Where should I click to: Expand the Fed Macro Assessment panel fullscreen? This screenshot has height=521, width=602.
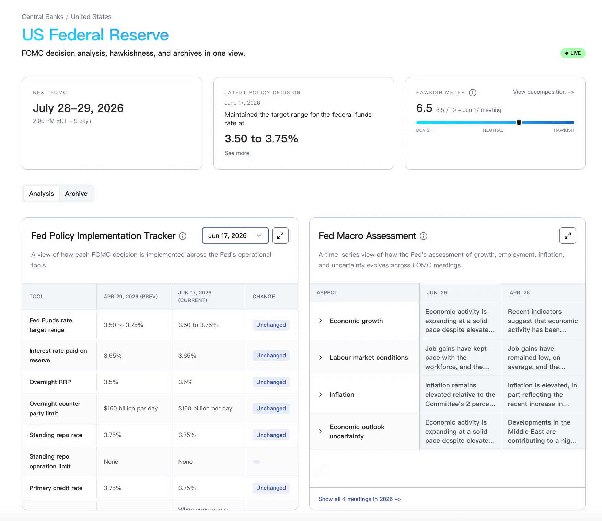coord(568,235)
